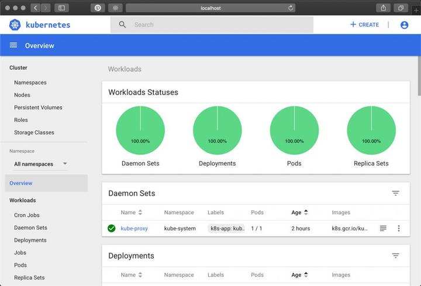
Task: Click Daemon Sets Images column header
Action: point(341,212)
